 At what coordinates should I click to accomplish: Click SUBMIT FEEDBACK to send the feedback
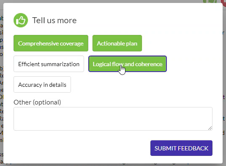point(181,148)
